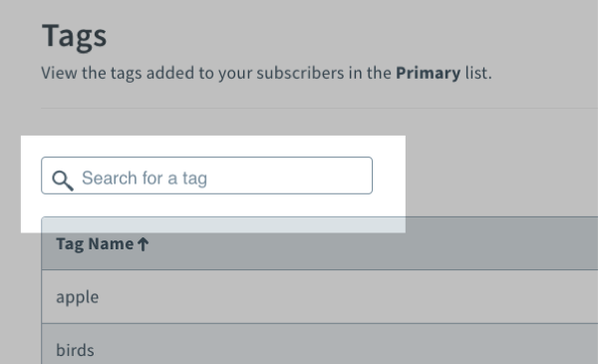Click the white highlighted area beside the search box
Viewport: 598px width, 364px height.
tap(389, 176)
